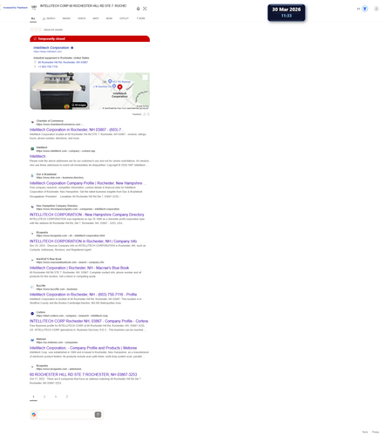
Task: Go to results page 3
Action: (56, 397)
